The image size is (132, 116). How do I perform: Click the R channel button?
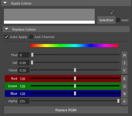point(124,79)
